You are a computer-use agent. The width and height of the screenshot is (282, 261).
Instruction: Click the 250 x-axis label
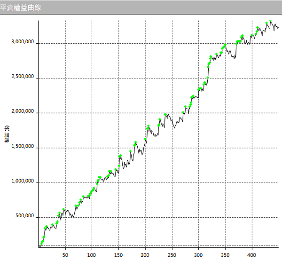pos(172,255)
